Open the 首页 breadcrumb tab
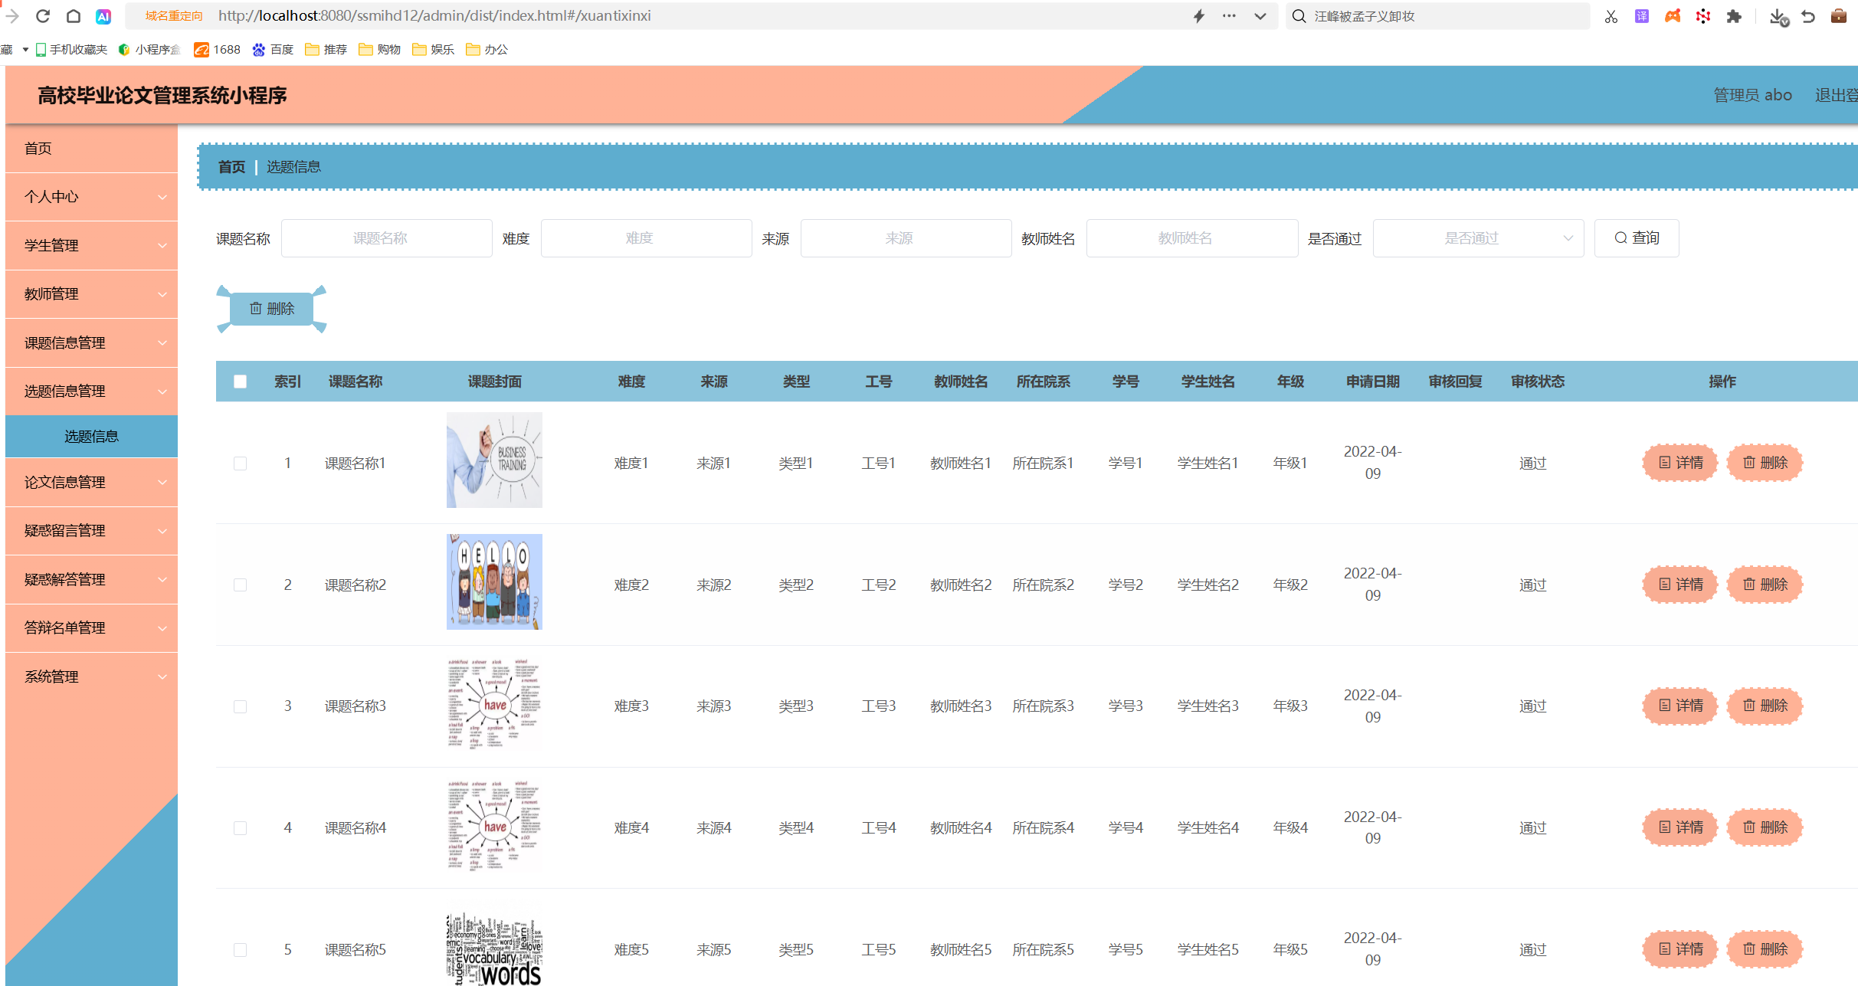This screenshot has height=986, width=1858. [231, 166]
